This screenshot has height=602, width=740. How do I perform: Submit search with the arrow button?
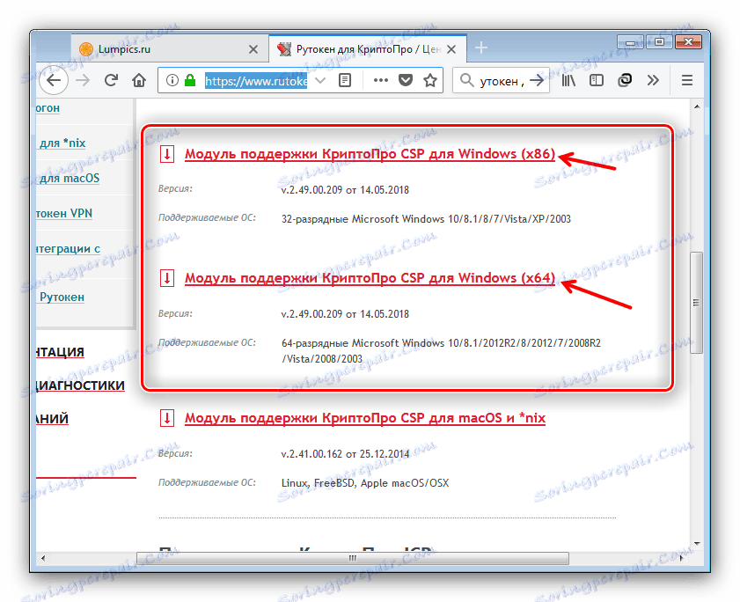[x=537, y=81]
